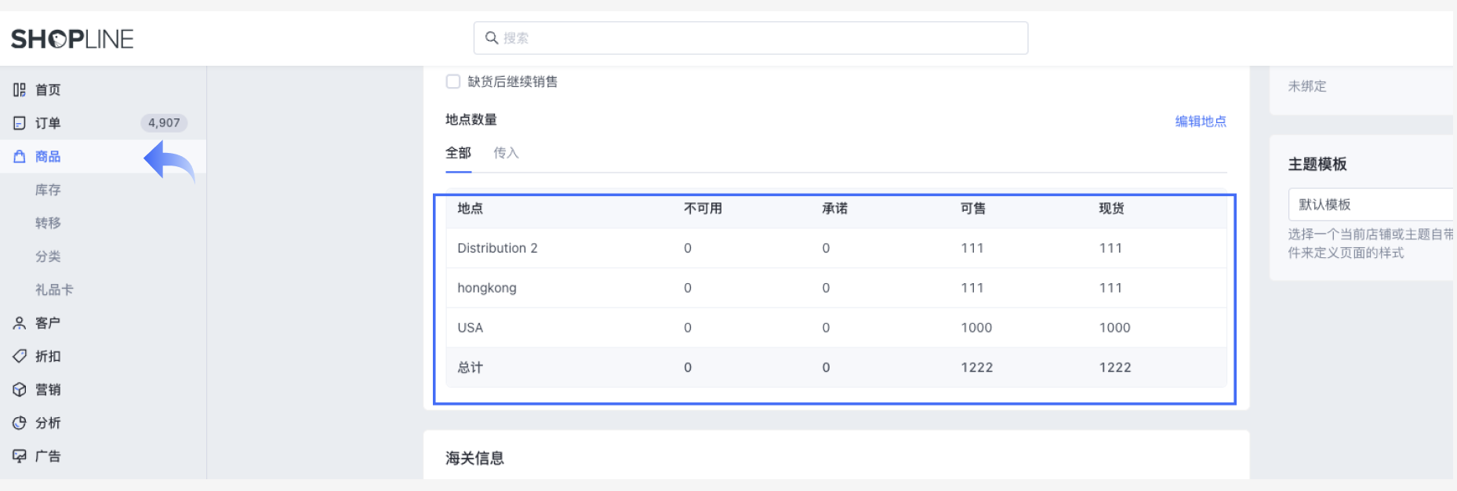Screen dimensions: 1457x491
Task: Click the 分析 analytics pie icon
Action: point(20,423)
